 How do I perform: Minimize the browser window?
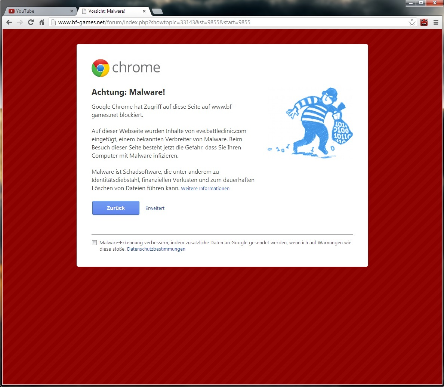click(411, 3)
